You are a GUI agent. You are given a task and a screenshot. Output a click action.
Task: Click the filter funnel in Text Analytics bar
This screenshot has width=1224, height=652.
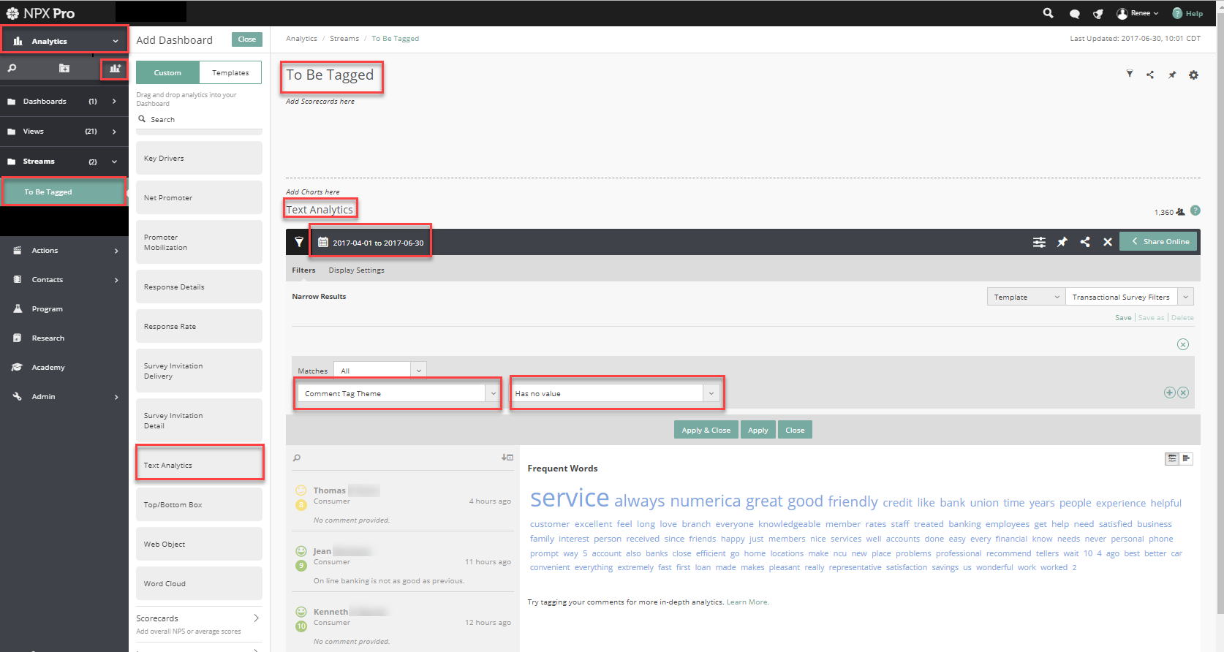(299, 242)
